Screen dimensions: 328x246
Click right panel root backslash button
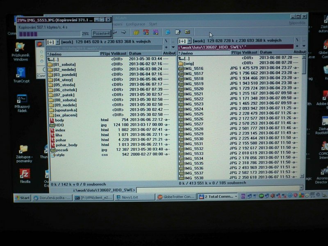point(297,40)
